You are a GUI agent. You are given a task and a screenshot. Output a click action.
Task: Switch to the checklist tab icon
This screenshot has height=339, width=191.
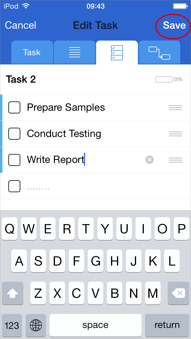pyautogui.click(x=117, y=53)
